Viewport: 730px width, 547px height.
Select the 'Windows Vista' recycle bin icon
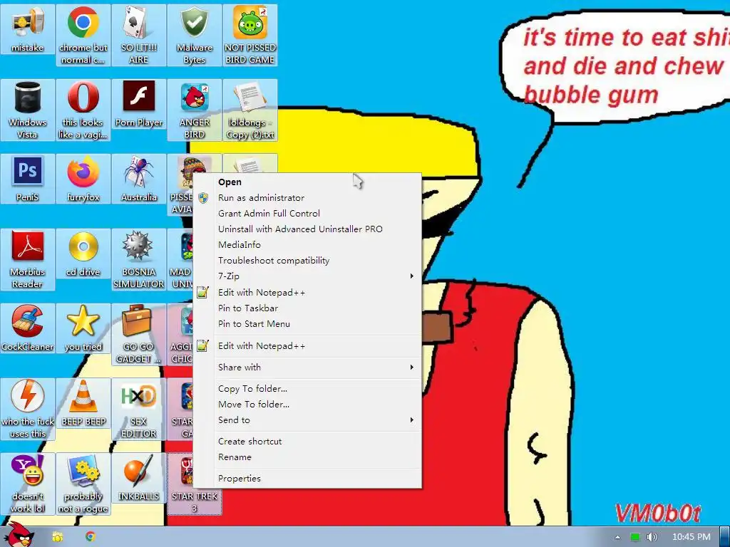pos(28,110)
